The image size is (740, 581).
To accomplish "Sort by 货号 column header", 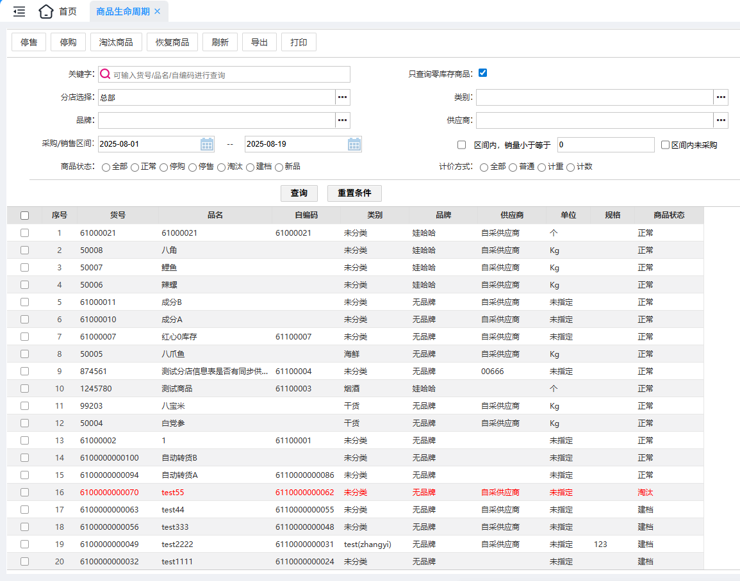I will click(x=117, y=215).
